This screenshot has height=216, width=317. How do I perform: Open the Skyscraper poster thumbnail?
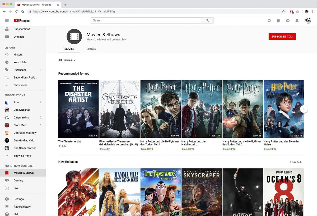click(x=202, y=192)
